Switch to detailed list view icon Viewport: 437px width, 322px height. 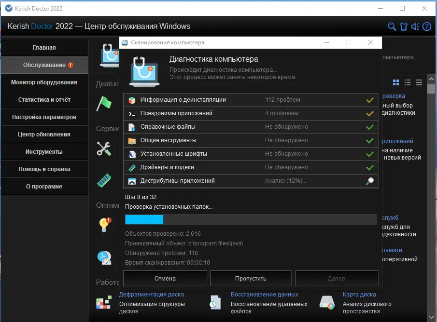[x=408, y=82]
